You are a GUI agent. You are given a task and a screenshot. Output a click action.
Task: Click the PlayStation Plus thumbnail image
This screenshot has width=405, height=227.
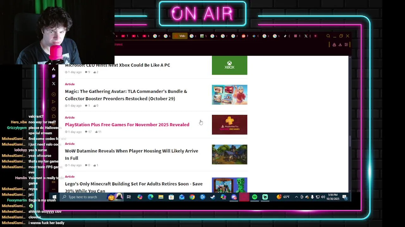[229, 125]
